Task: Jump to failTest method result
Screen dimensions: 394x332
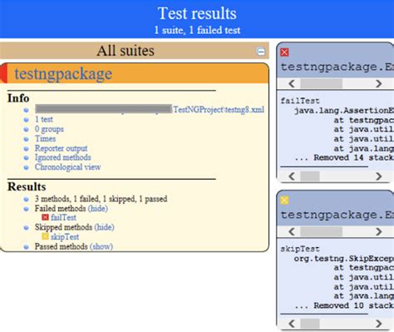Action: pos(63,217)
